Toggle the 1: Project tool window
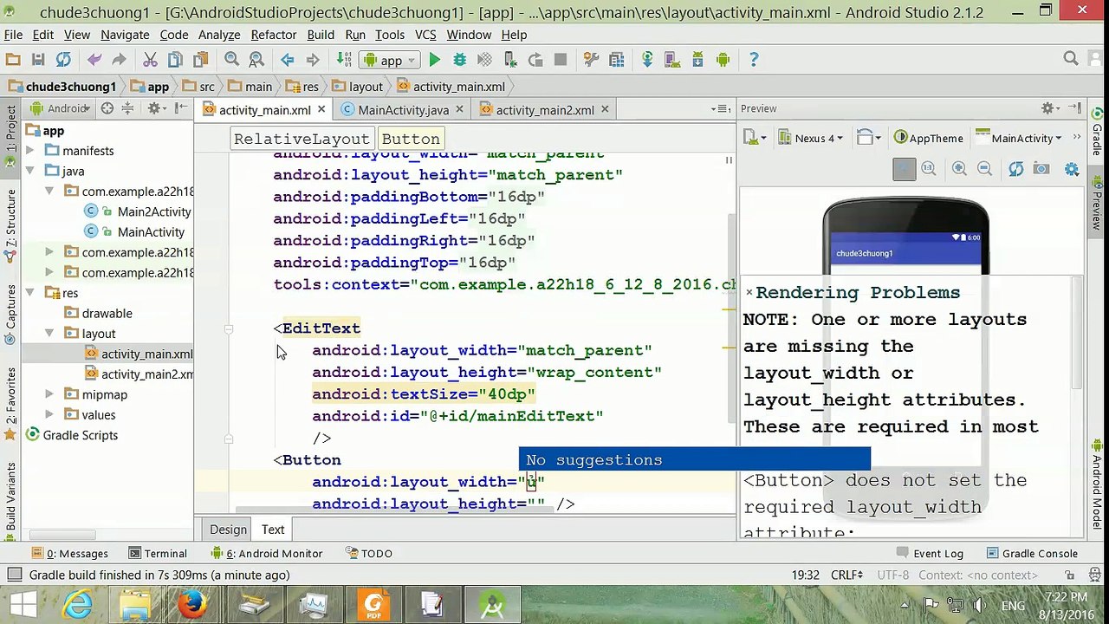This screenshot has height=624, width=1109. [11, 129]
